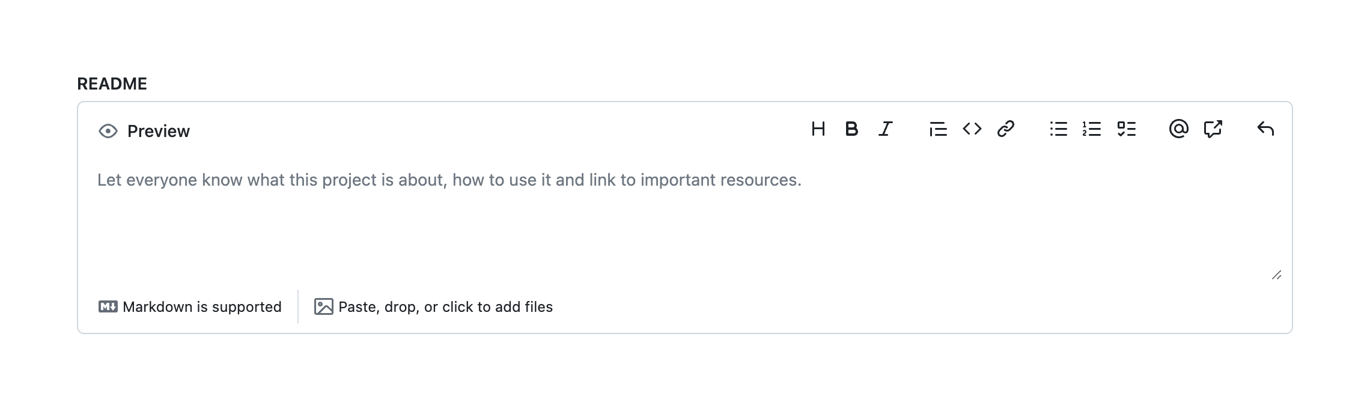Click the image upload icon

[323, 307]
